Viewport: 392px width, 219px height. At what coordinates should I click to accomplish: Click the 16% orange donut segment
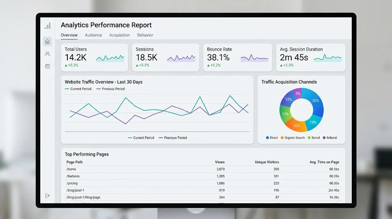(296, 126)
